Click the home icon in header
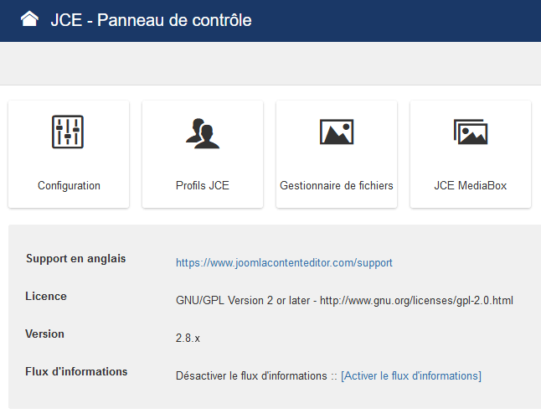This screenshot has width=541, height=419. (x=29, y=19)
